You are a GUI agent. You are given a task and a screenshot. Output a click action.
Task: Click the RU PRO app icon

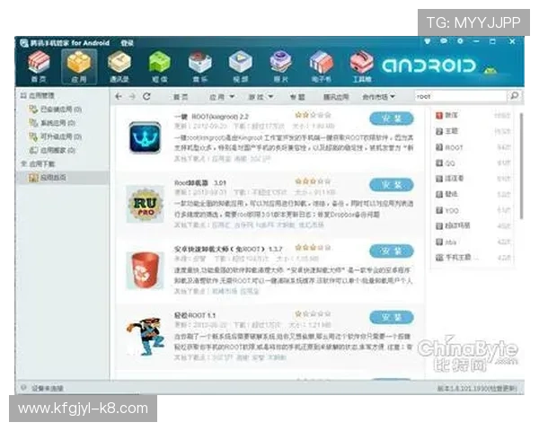145,204
